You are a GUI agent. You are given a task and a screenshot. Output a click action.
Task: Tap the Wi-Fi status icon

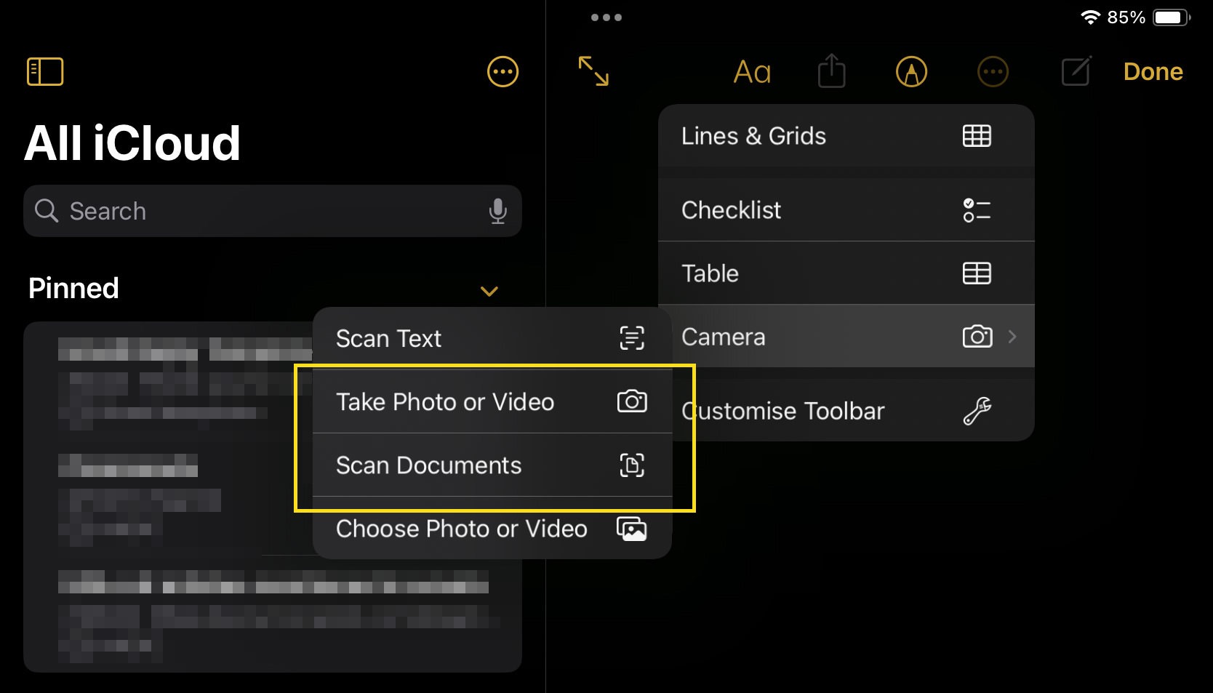1090,17
